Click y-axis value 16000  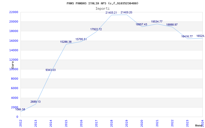pos(14,41)
